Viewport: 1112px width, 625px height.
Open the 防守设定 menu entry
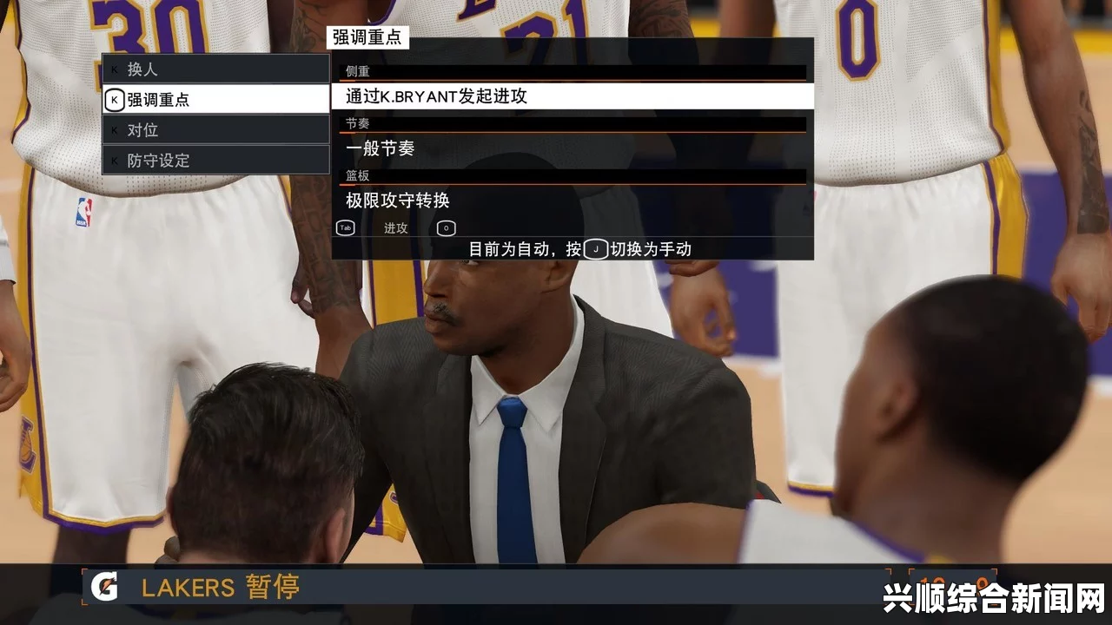[x=215, y=160]
